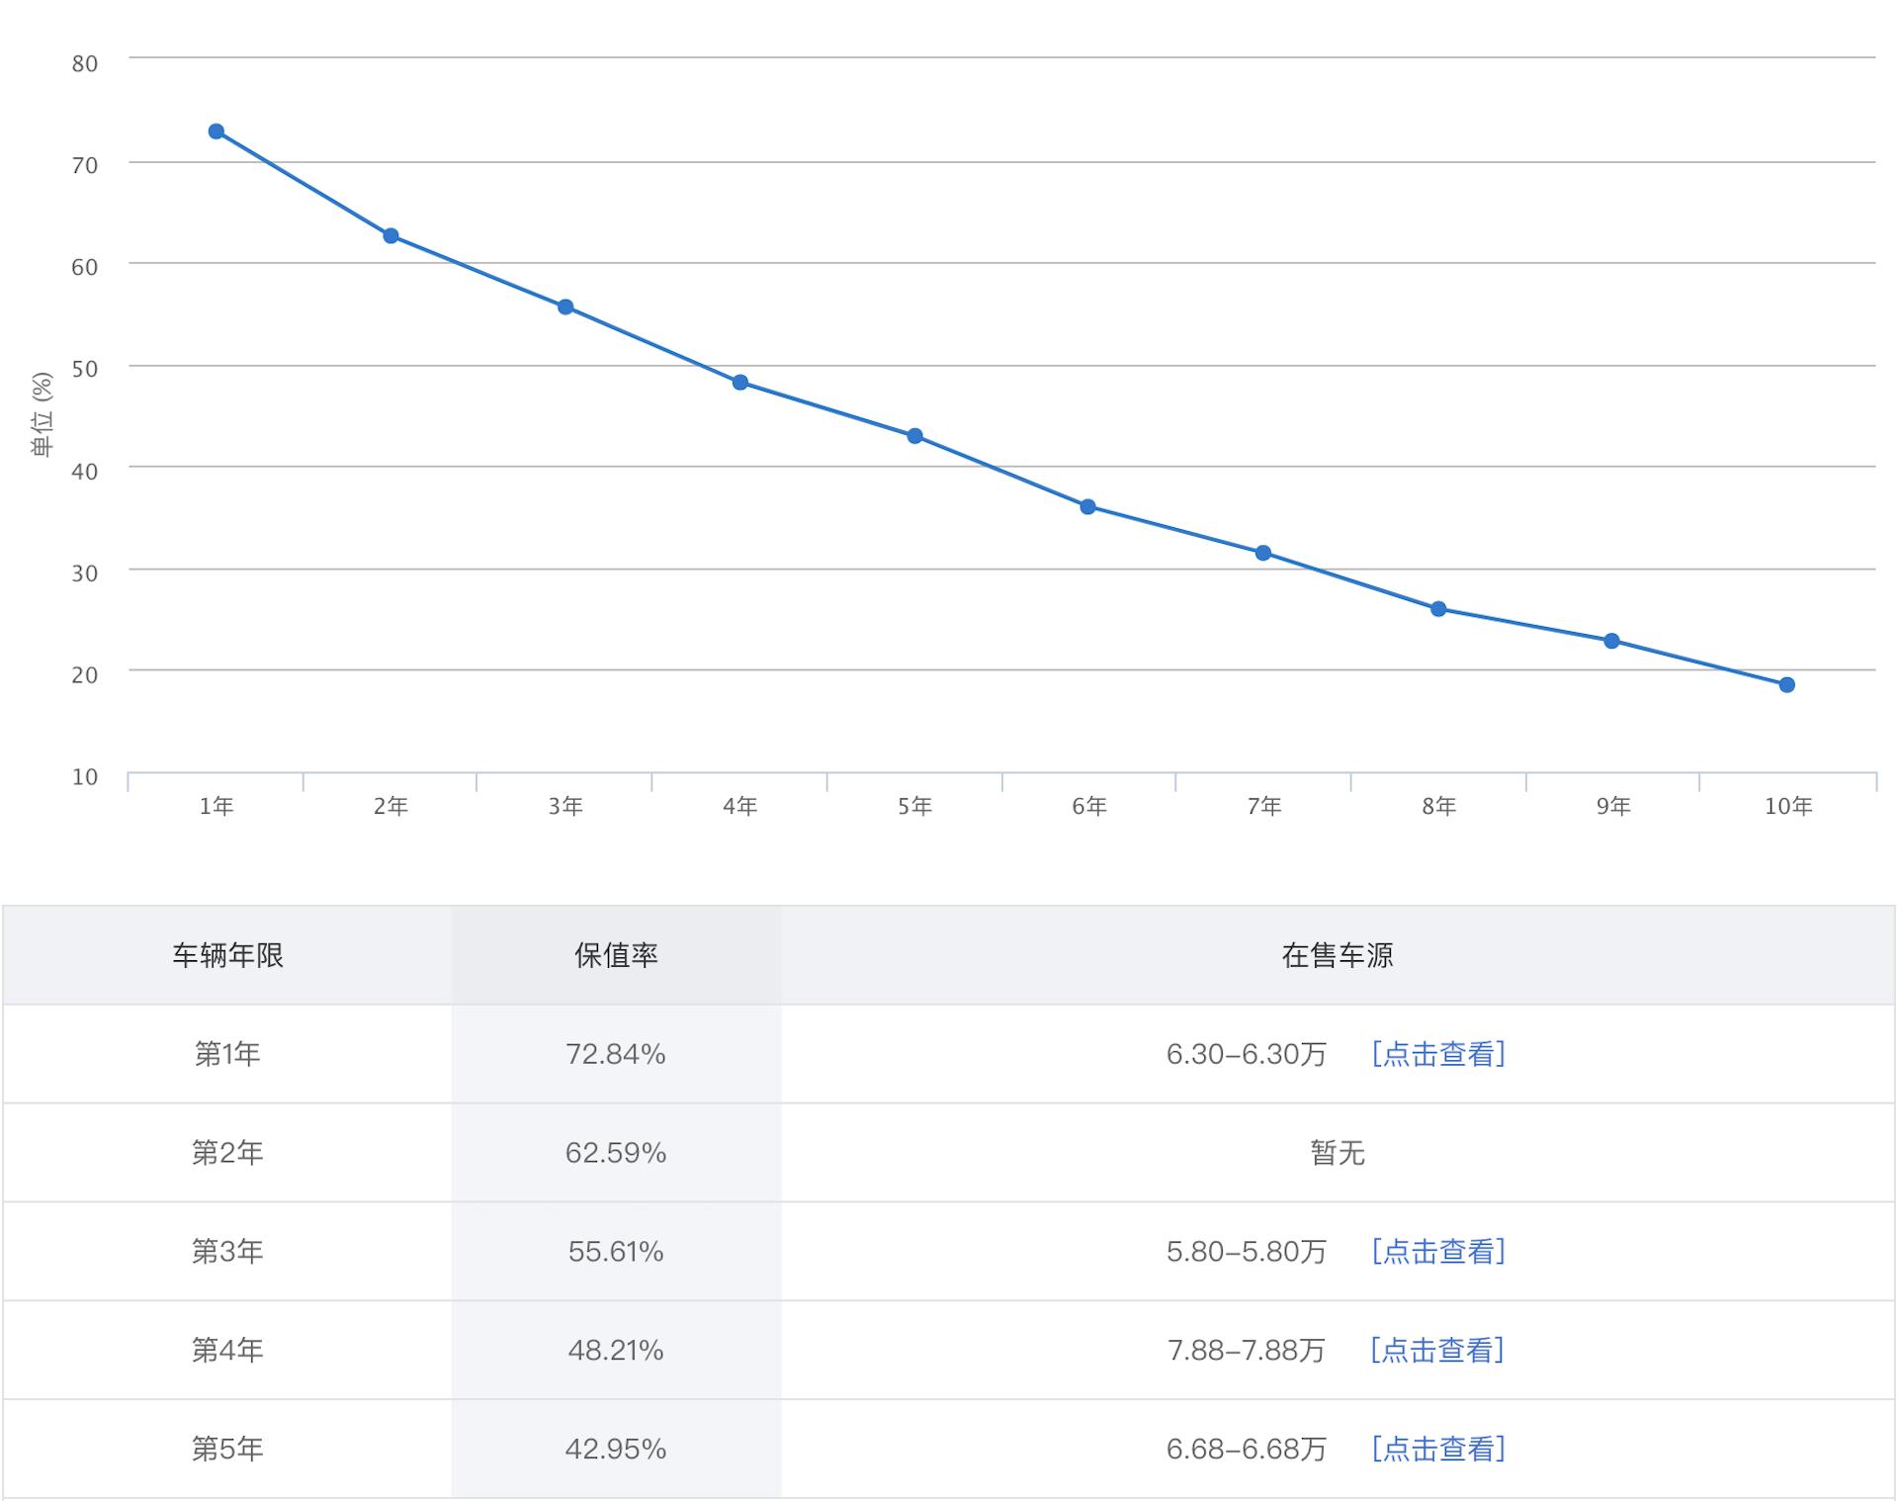1898x1501 pixels.
Task: Click the 1年 data point on the chart
Action: coord(216,130)
